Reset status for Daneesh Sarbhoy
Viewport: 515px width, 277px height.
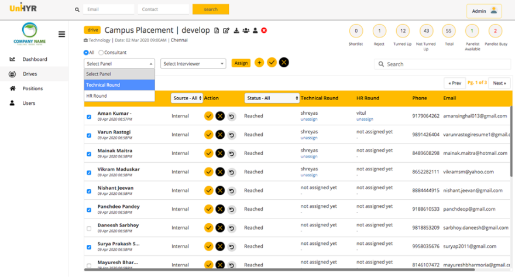pos(232,228)
